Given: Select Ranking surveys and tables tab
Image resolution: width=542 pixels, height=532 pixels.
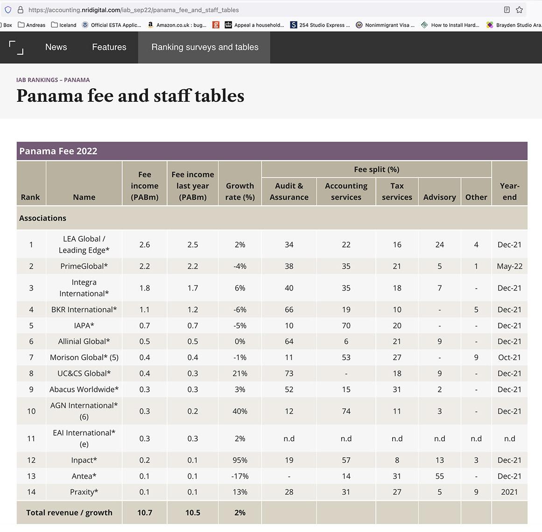Looking at the screenshot, I should coord(204,47).
